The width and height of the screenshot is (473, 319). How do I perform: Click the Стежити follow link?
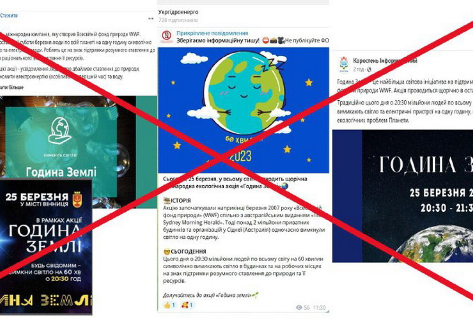point(9,16)
